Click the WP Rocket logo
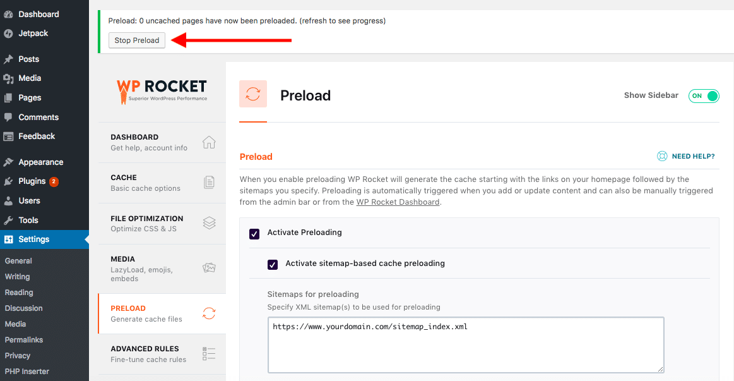734x381 pixels. click(162, 91)
